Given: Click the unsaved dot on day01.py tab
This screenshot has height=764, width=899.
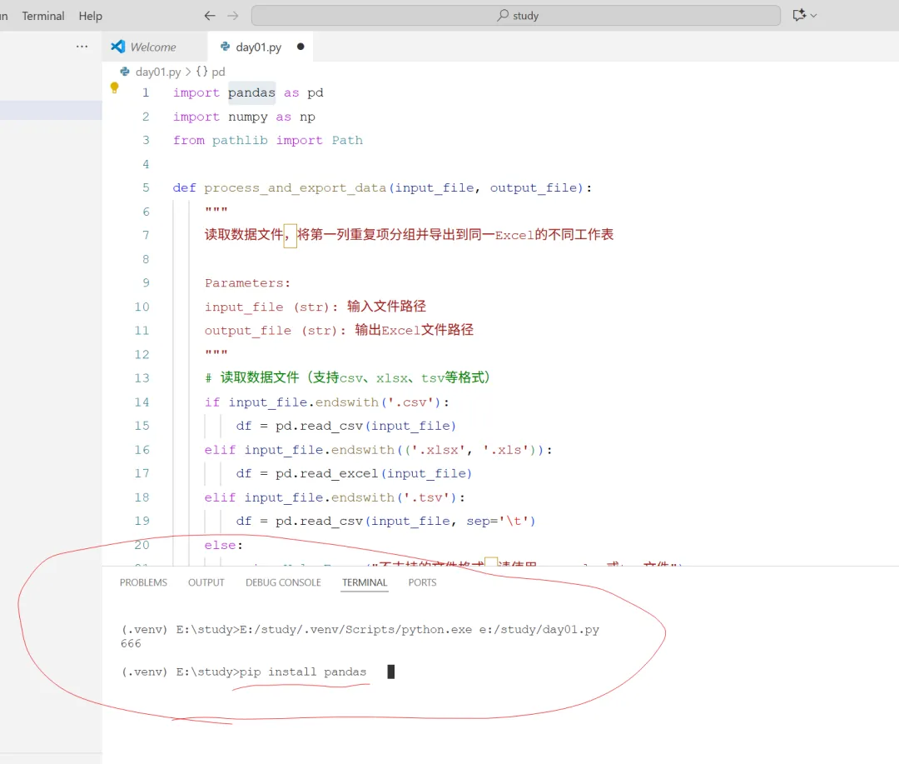Looking at the screenshot, I should [300, 47].
